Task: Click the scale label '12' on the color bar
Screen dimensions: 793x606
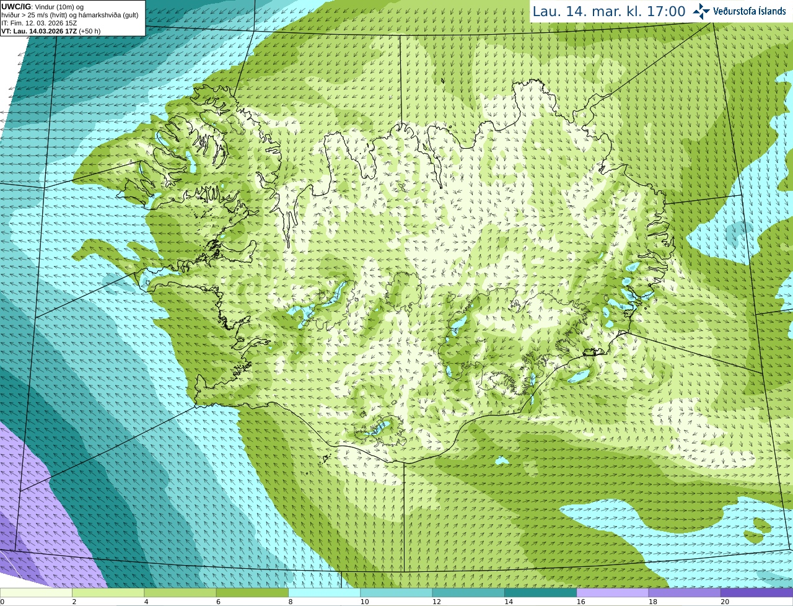Action: pos(437,602)
